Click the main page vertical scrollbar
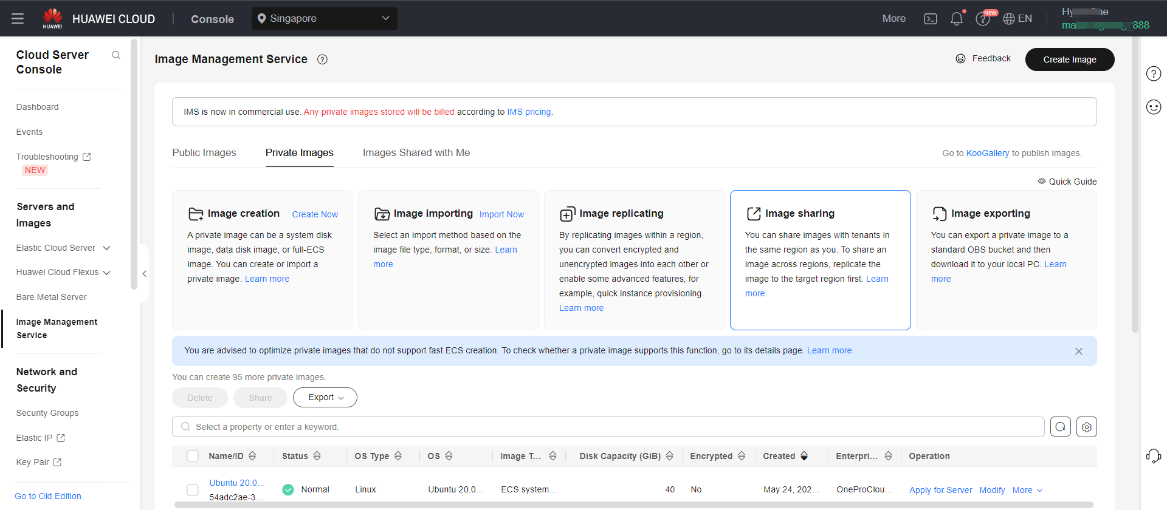The width and height of the screenshot is (1167, 510). coord(1135,185)
